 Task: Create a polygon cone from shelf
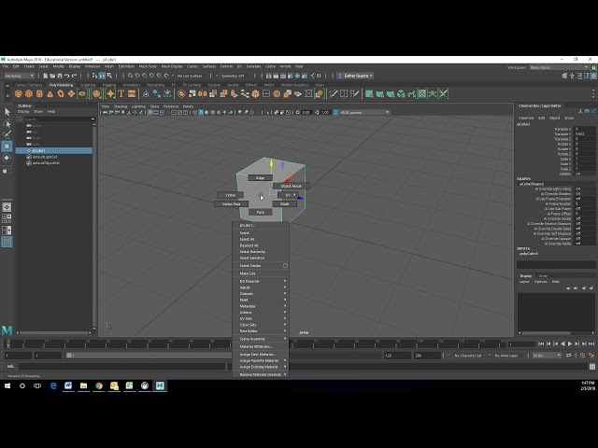coord(50,93)
